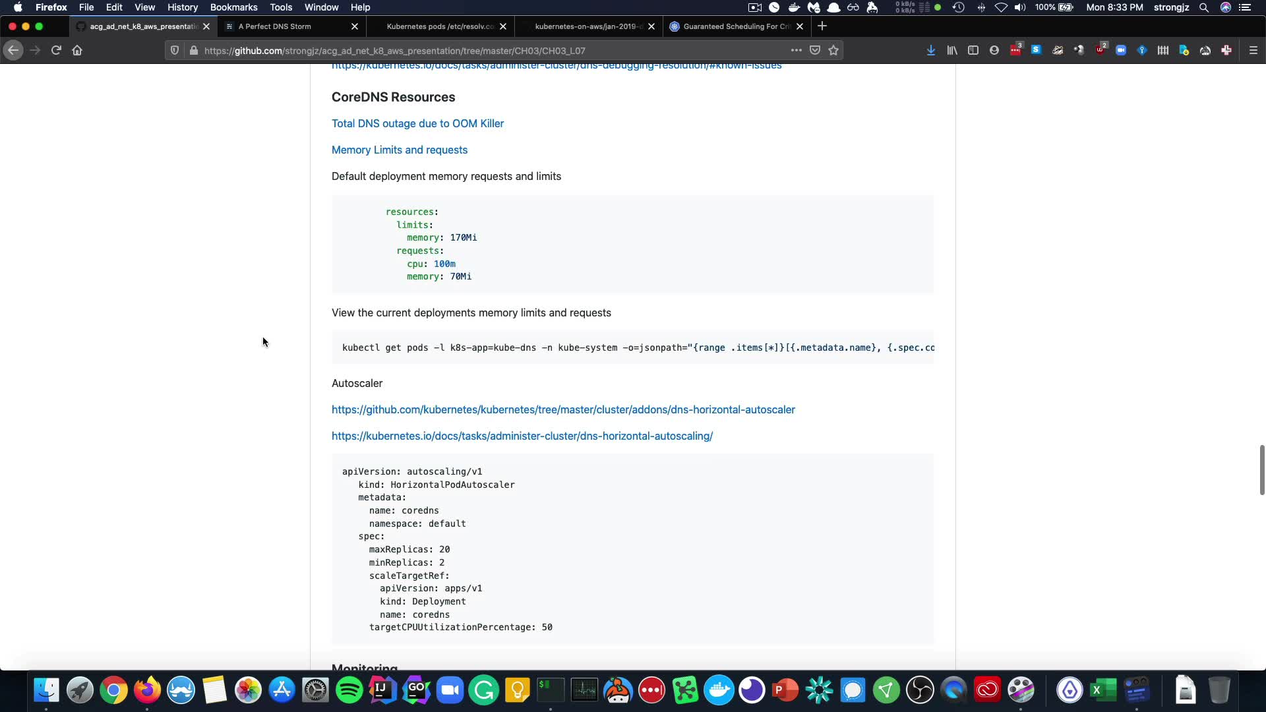The width and height of the screenshot is (1266, 712).
Task: Open the Firefox downloads panel
Action: (930, 50)
